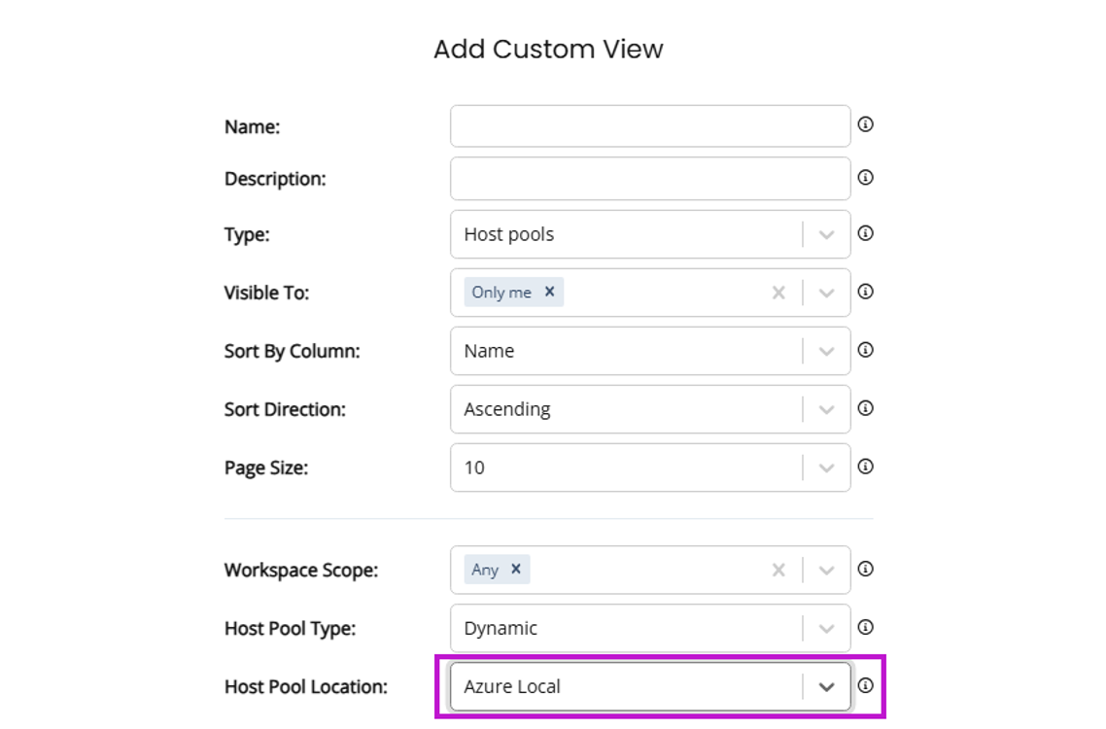The width and height of the screenshot is (1106, 729).
Task: Expand the Host Pool Location dropdown
Action: click(x=826, y=686)
